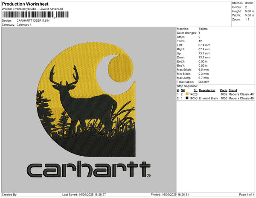
Task: Click the Description column header
Action: pos(207,90)
